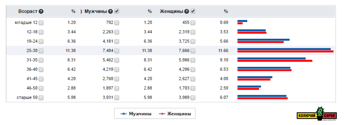Tick checkbox next to male count 5,462
This screenshot has width=344, height=125.
click(117, 60)
